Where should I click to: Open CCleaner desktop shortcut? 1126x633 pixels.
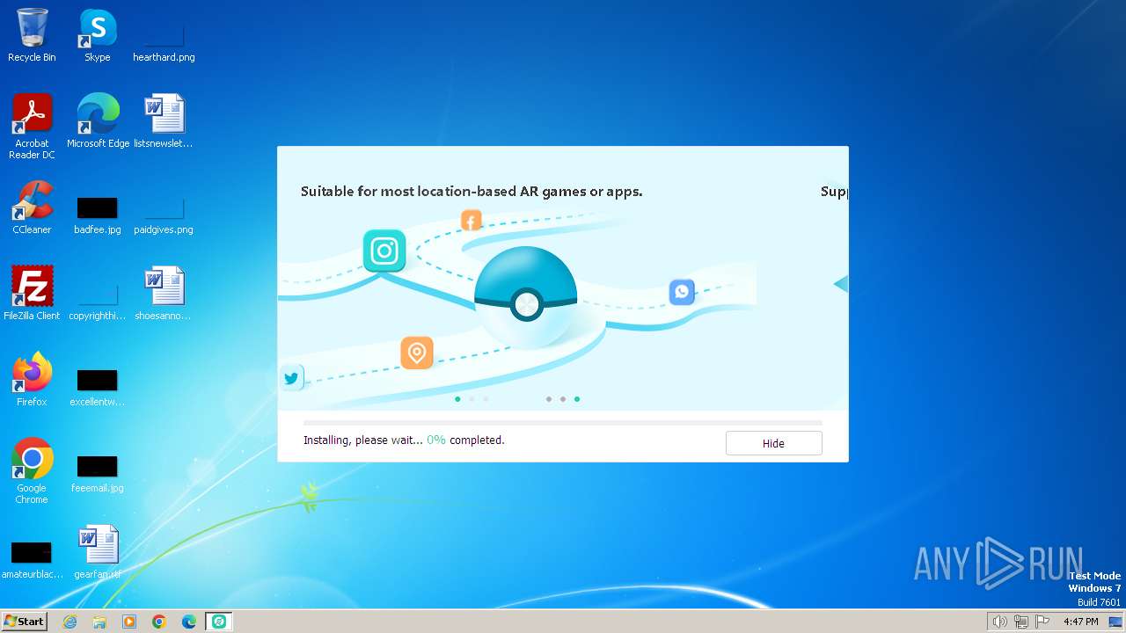point(32,207)
